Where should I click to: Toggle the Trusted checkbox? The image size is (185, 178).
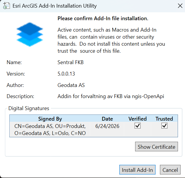pos(164,126)
